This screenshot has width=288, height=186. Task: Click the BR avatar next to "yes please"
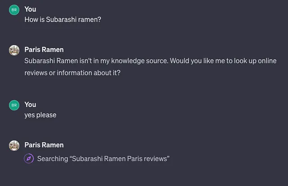(x=14, y=105)
